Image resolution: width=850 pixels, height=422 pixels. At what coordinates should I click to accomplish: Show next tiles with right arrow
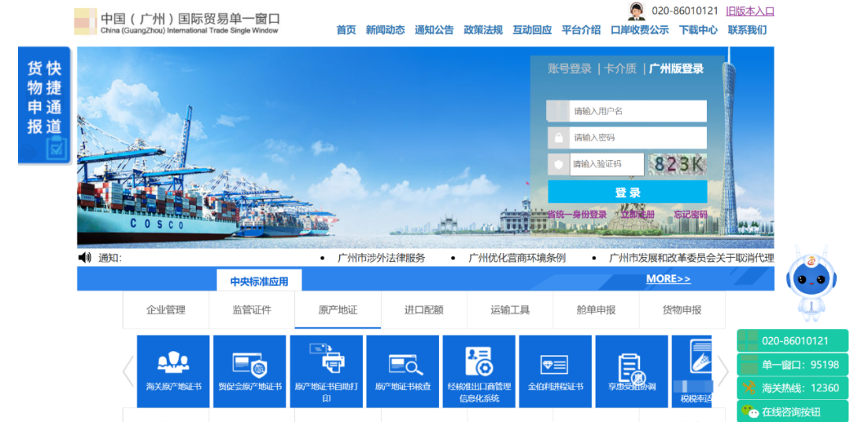tap(722, 372)
